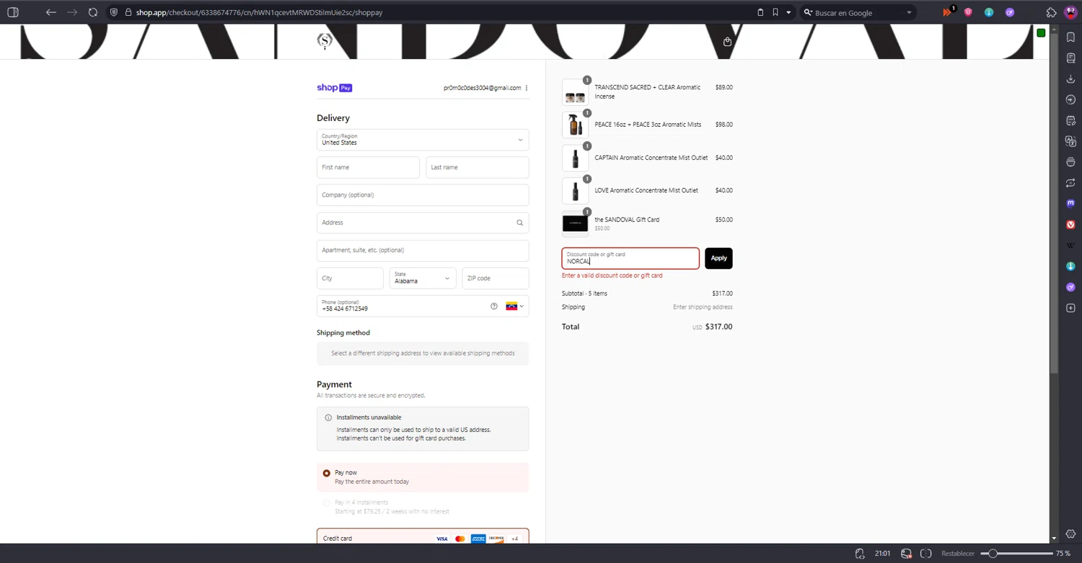Toggle the page tiling icon in status bar
This screenshot has height=563, width=1082.
926,554
